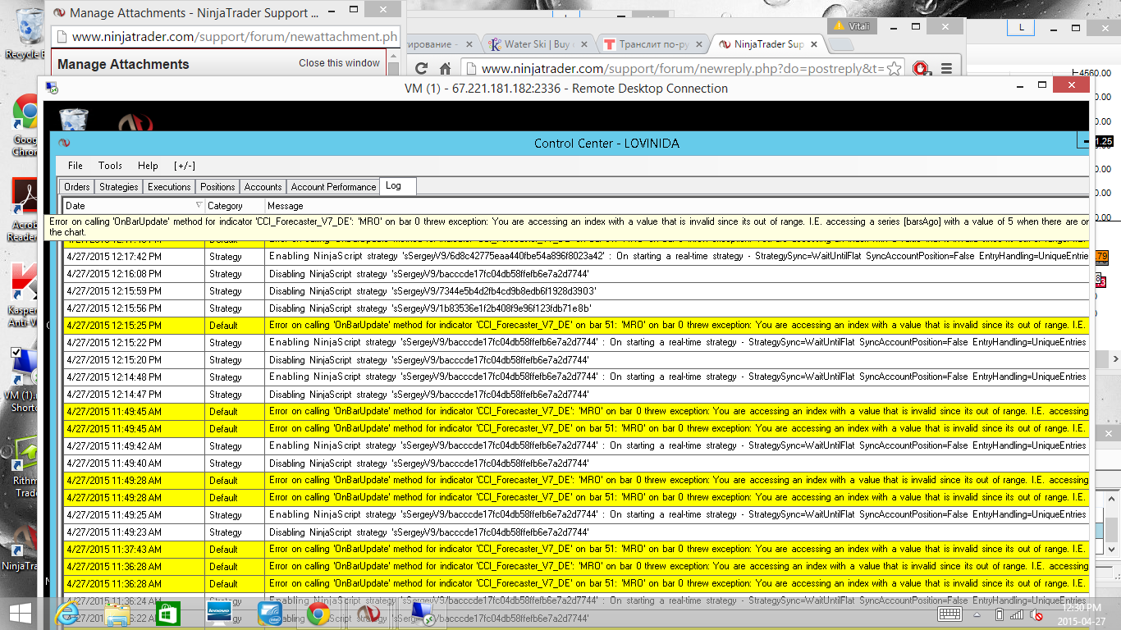Focus the Chrome newreply.php address bar

[x=683, y=69]
